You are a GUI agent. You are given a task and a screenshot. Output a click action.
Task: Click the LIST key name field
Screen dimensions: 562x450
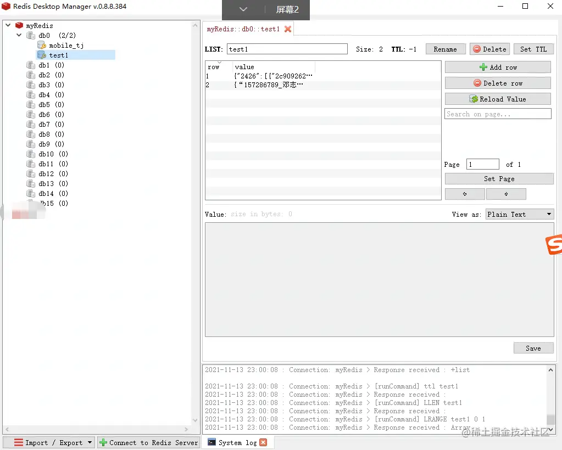pyautogui.click(x=287, y=49)
